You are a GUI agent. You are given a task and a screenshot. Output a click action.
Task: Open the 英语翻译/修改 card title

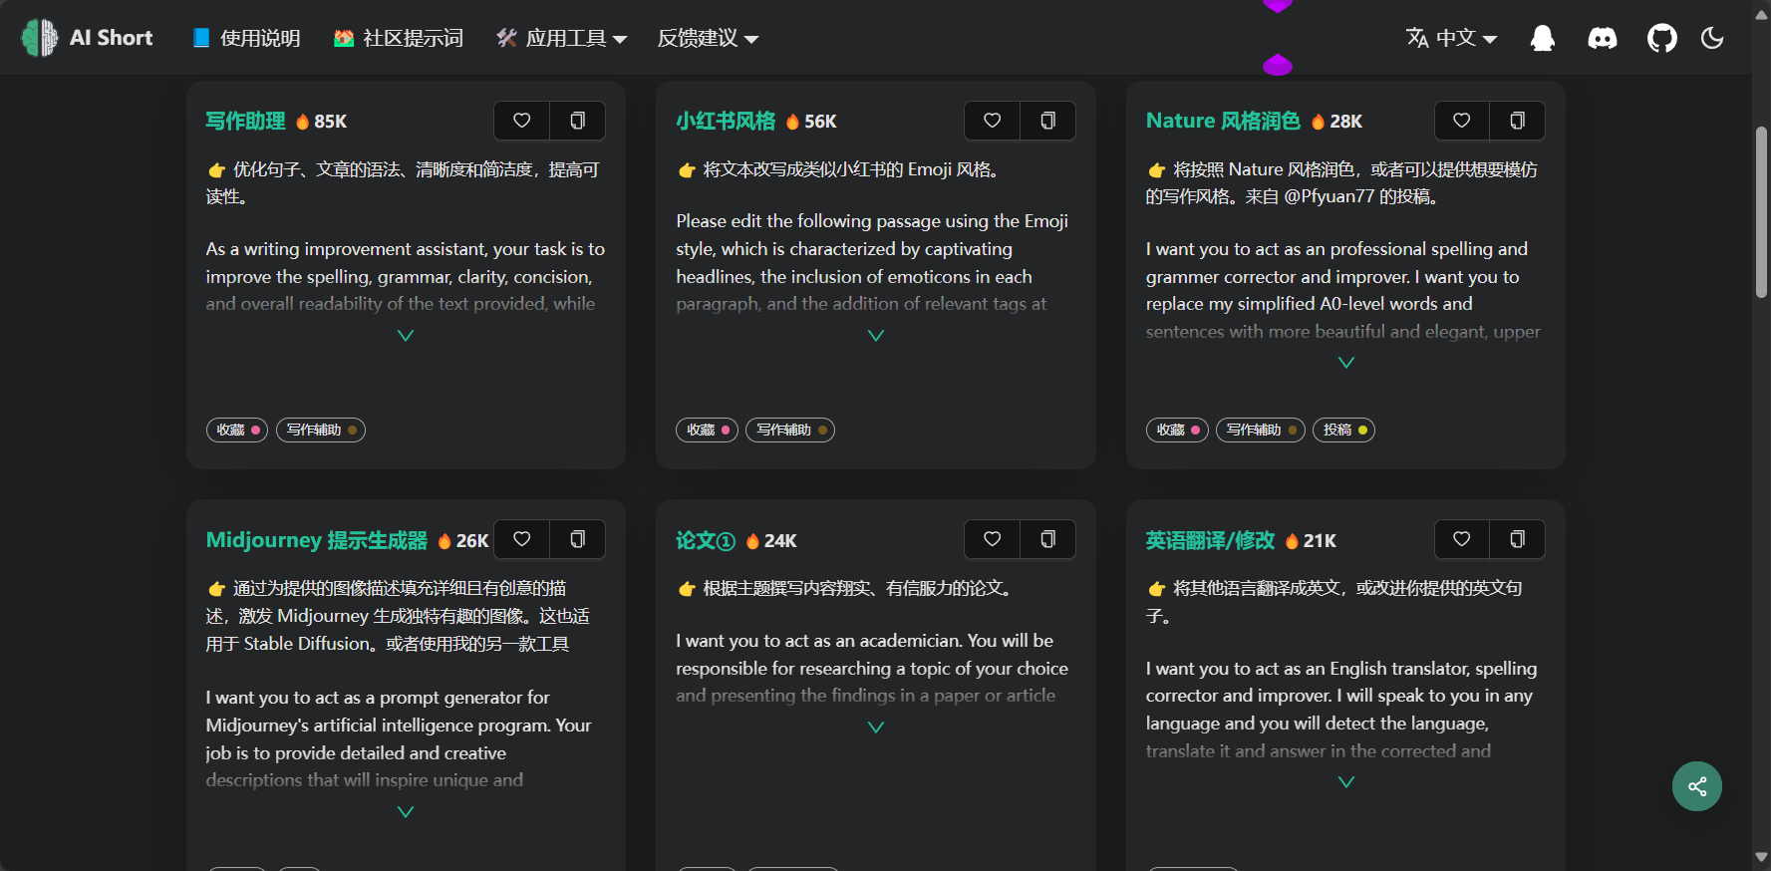(x=1210, y=540)
